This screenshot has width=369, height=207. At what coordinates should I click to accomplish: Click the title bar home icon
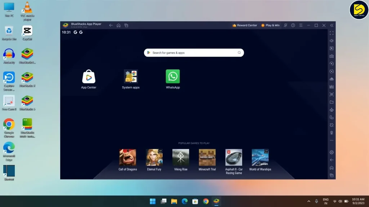pyautogui.click(x=119, y=26)
